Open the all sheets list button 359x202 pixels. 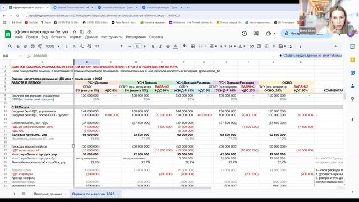click(24, 194)
